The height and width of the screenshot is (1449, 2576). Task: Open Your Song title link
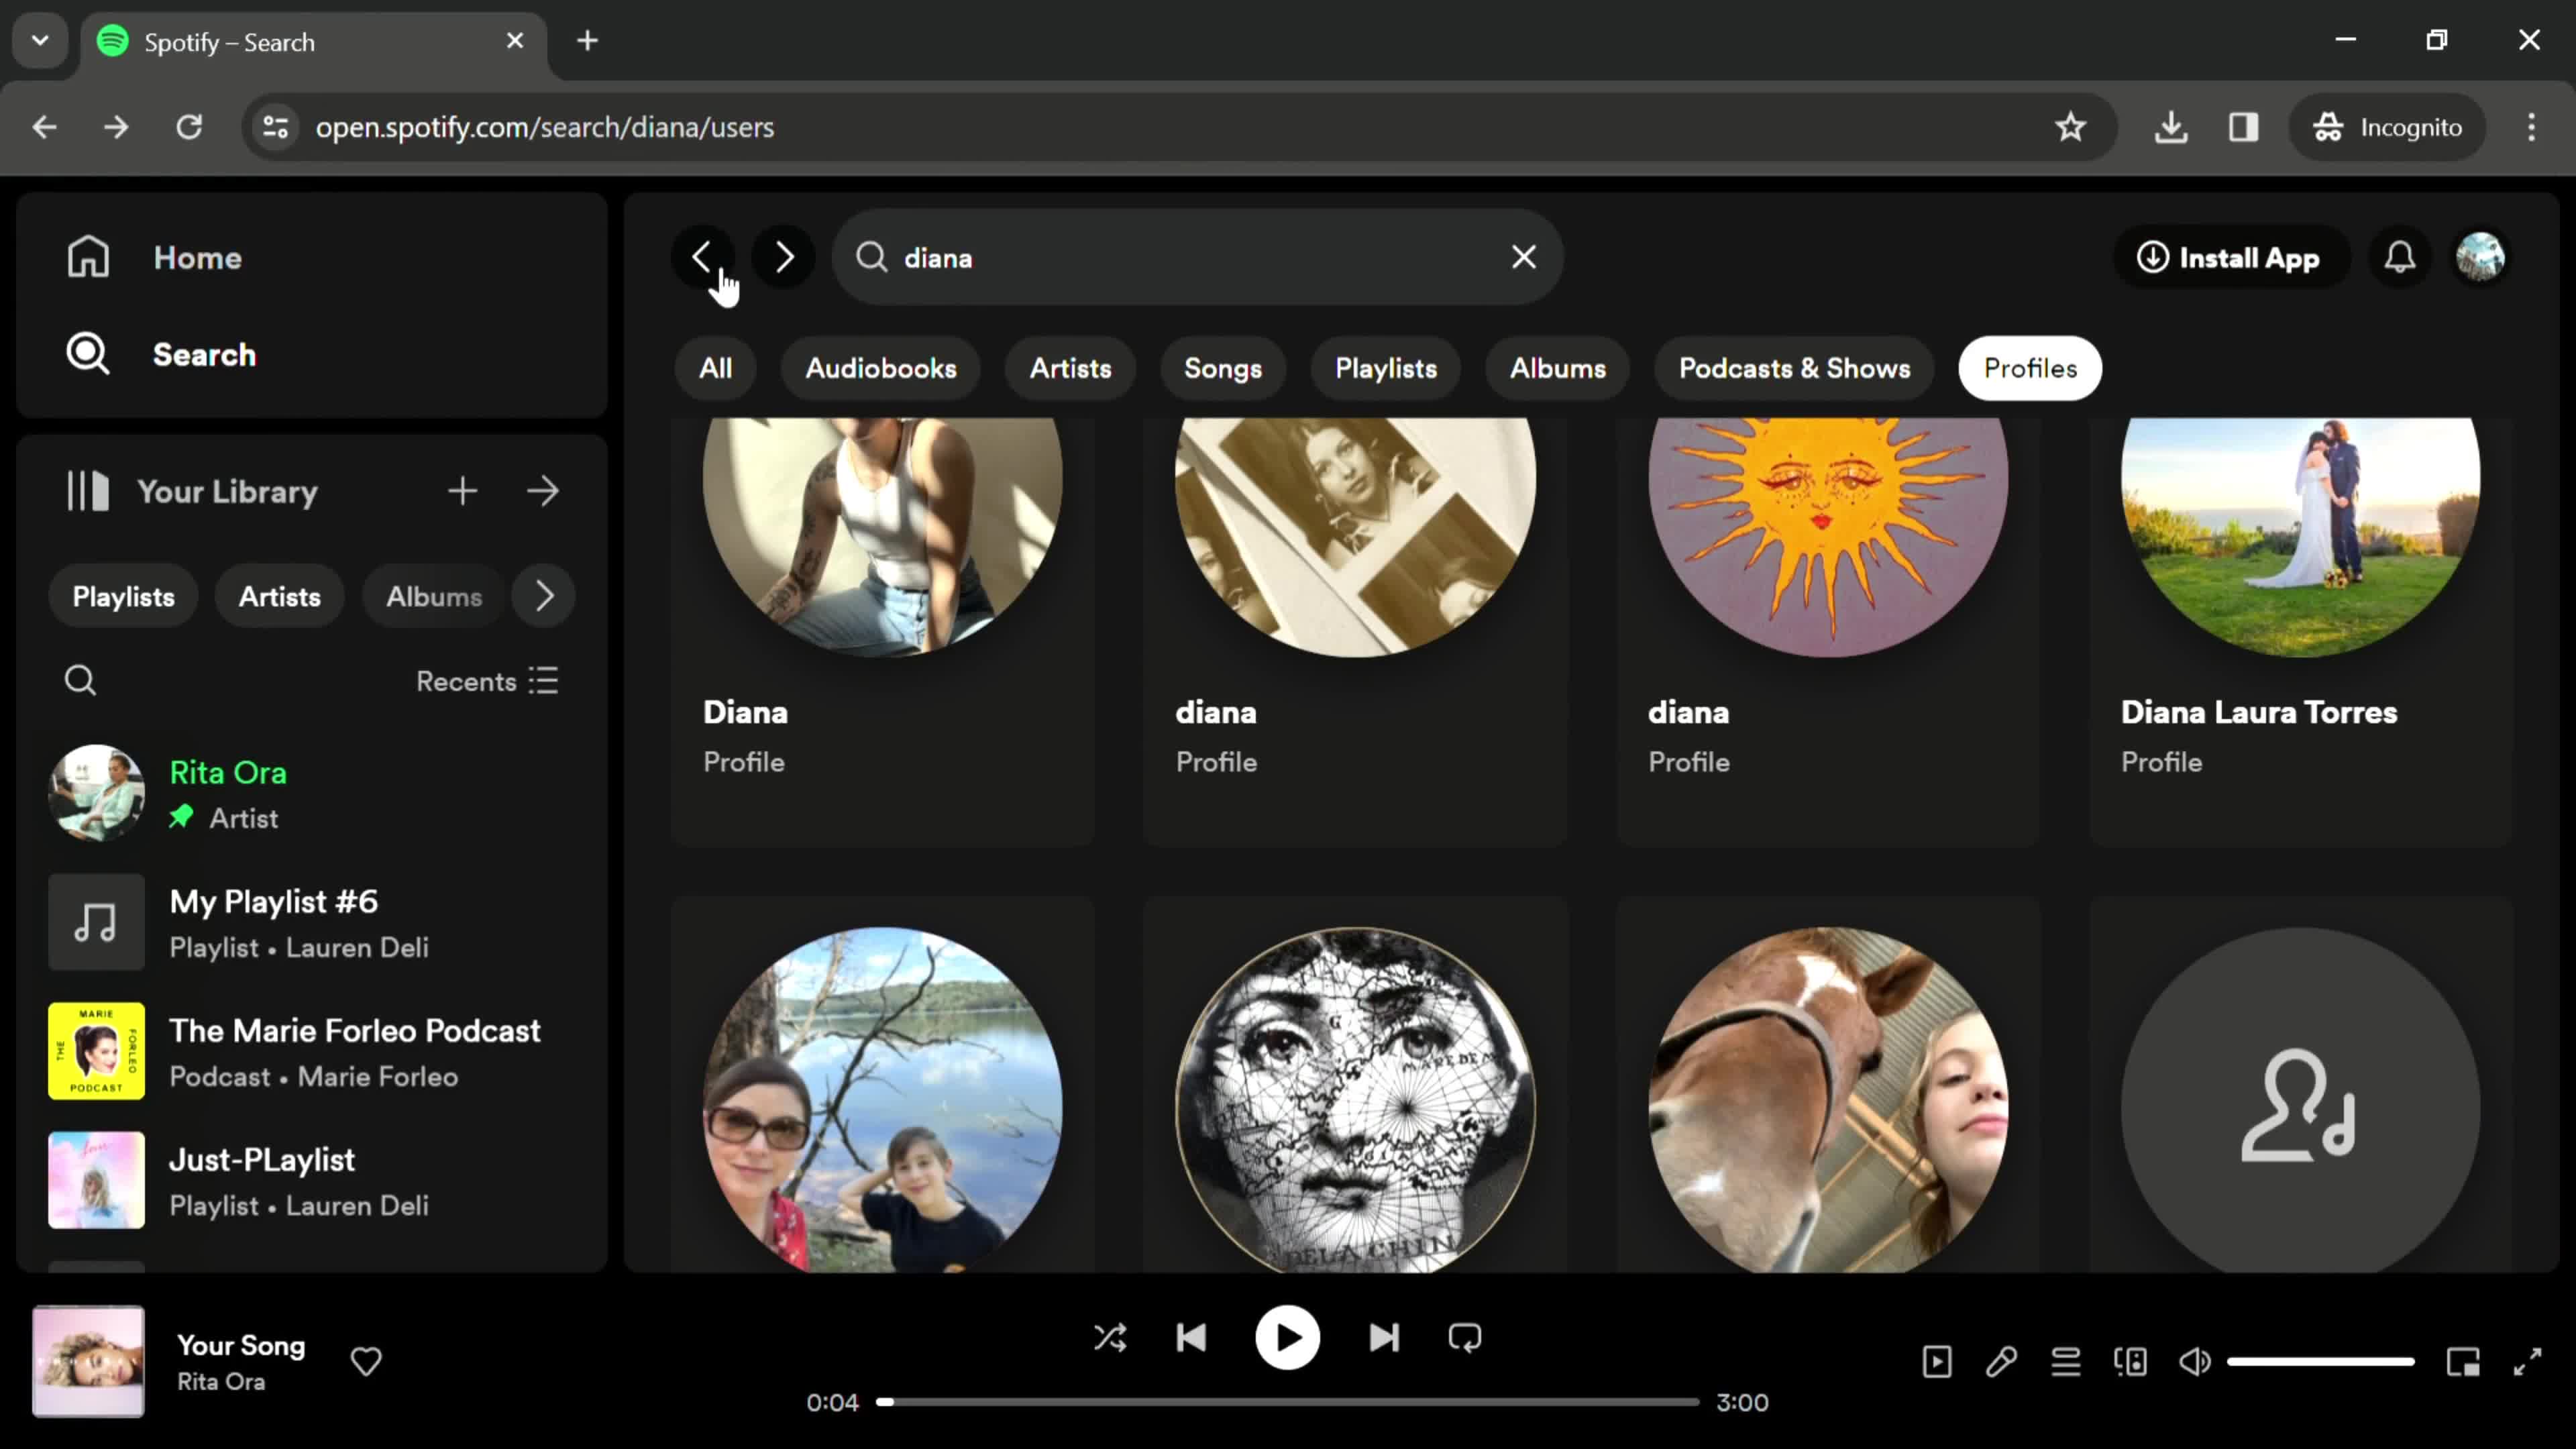(241, 1345)
